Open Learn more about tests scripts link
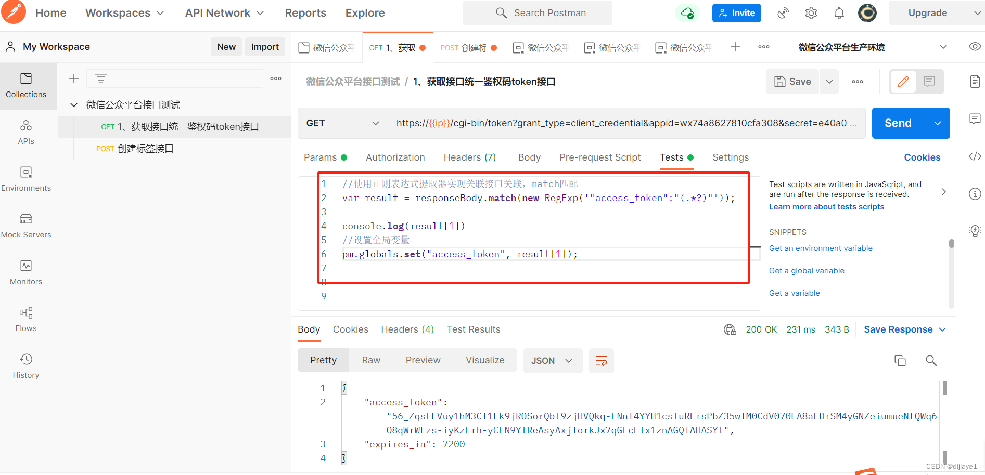The width and height of the screenshot is (985, 475). tap(826, 207)
